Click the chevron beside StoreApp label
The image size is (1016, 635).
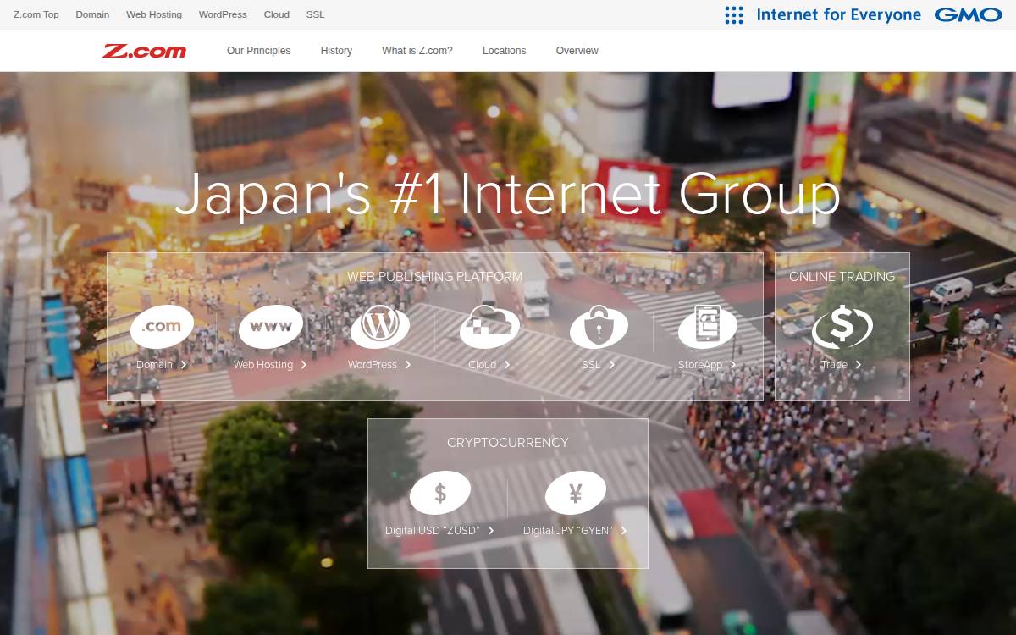[x=733, y=365]
